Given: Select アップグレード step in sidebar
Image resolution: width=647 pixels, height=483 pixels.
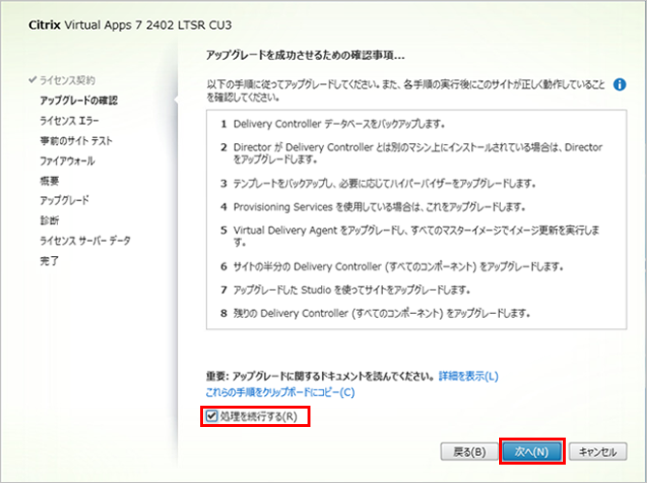Looking at the screenshot, I should point(64,200).
